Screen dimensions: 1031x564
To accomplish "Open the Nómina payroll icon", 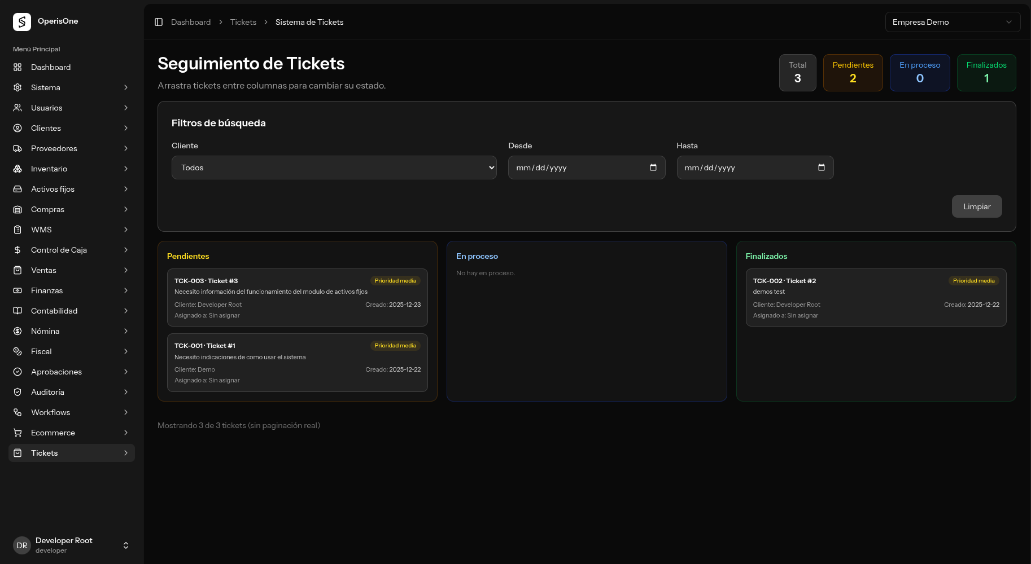I will [18, 331].
